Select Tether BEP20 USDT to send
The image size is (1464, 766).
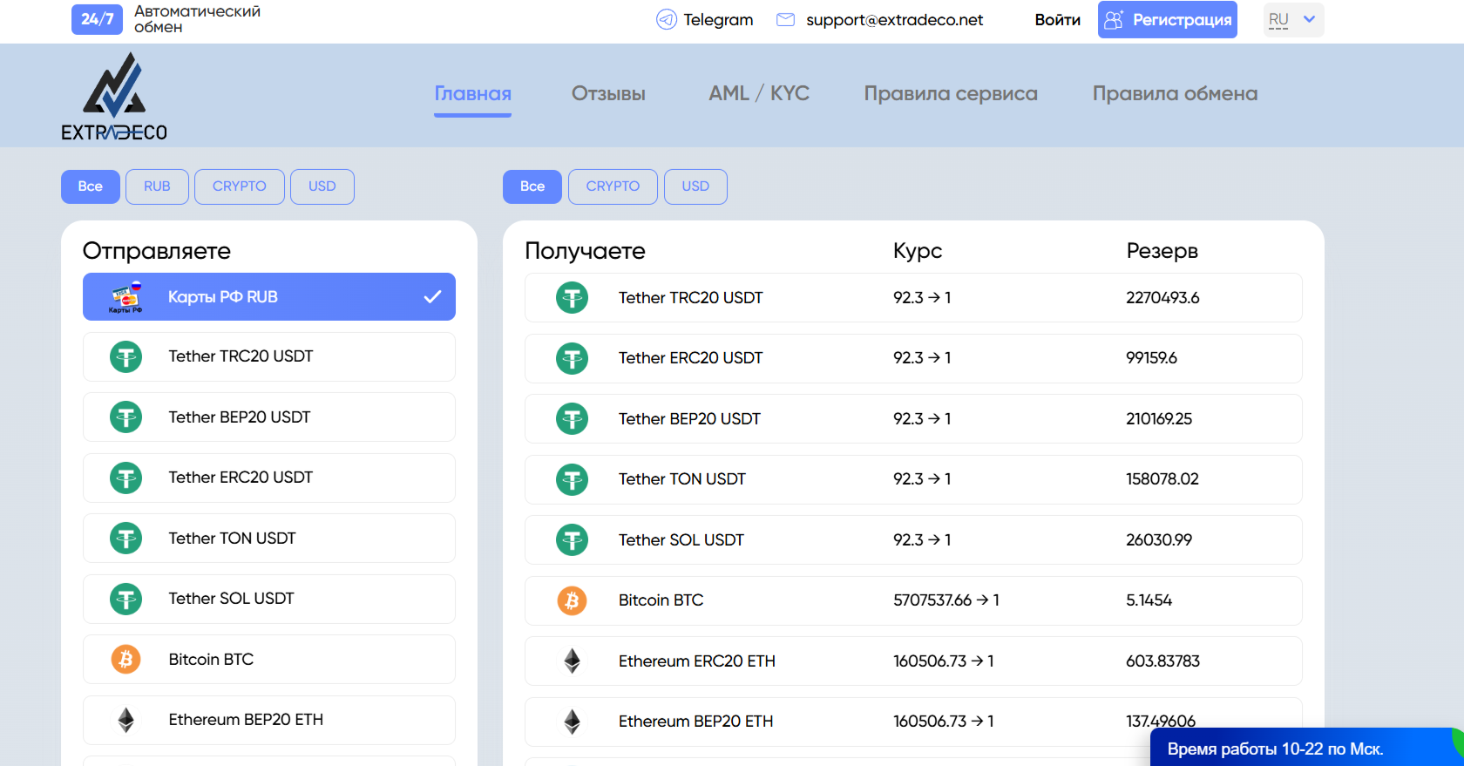point(269,417)
